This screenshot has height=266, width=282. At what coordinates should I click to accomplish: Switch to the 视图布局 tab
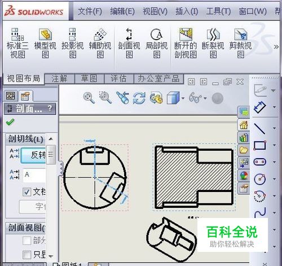click(x=24, y=79)
